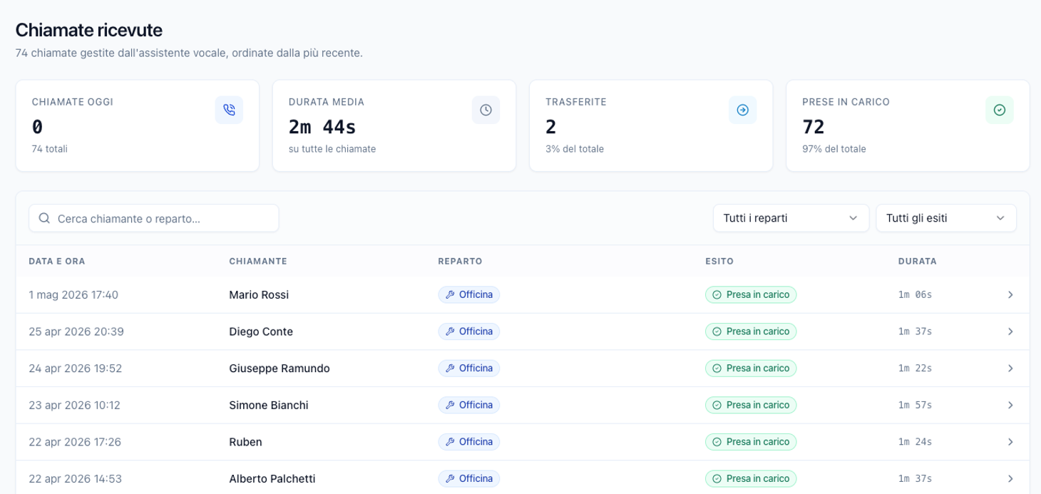Focus the Cerca chiamante o reparto field
1041x494 pixels.
(x=154, y=218)
